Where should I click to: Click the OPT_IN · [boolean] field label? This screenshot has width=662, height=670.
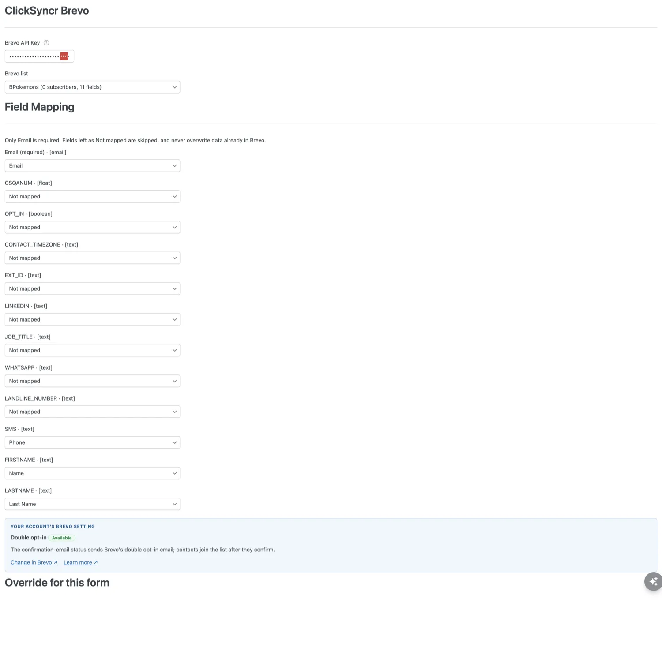pyautogui.click(x=29, y=214)
